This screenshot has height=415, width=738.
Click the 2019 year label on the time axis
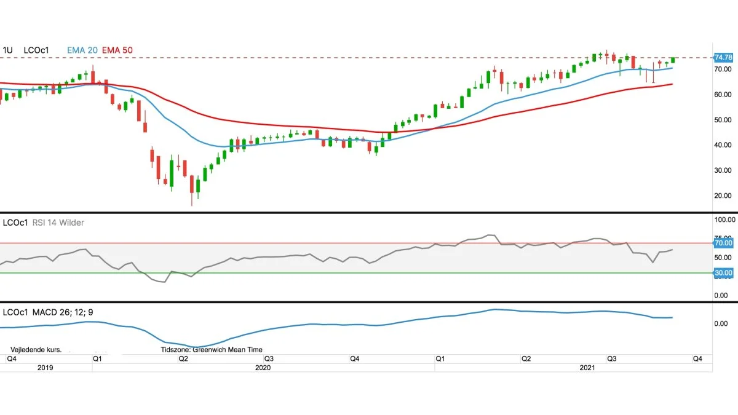(x=44, y=368)
